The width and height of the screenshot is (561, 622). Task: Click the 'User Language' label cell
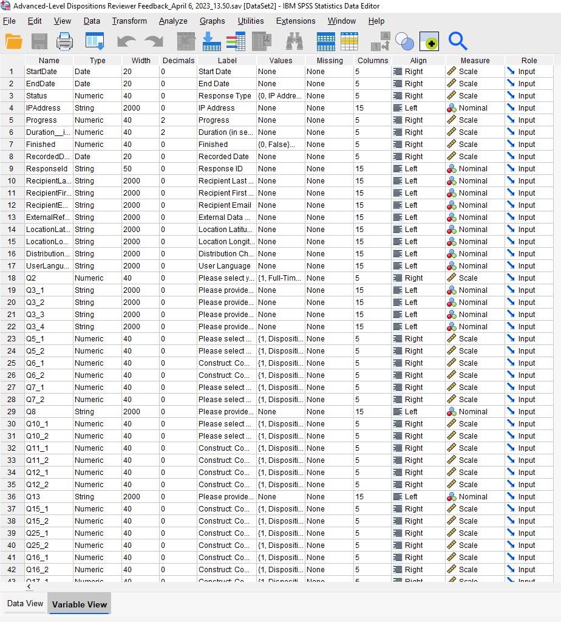click(227, 266)
